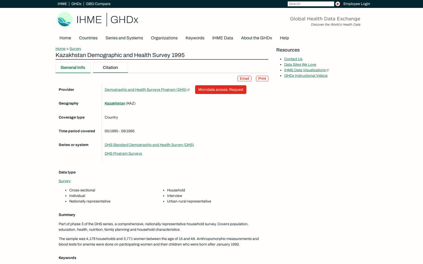Click the 'Country' coverage type value

click(x=111, y=117)
